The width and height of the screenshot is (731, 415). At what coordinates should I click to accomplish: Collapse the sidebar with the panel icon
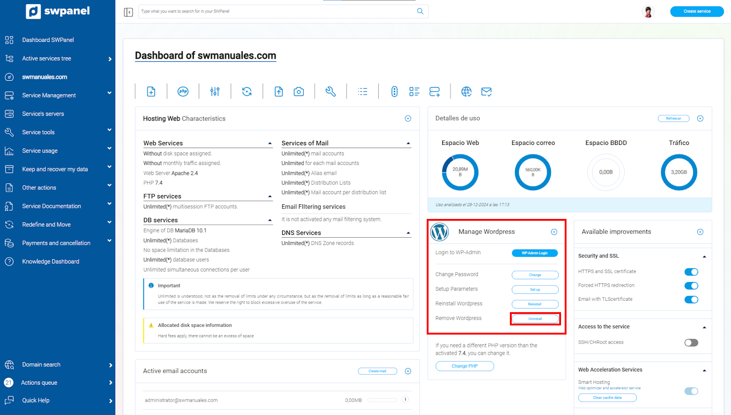click(x=128, y=12)
